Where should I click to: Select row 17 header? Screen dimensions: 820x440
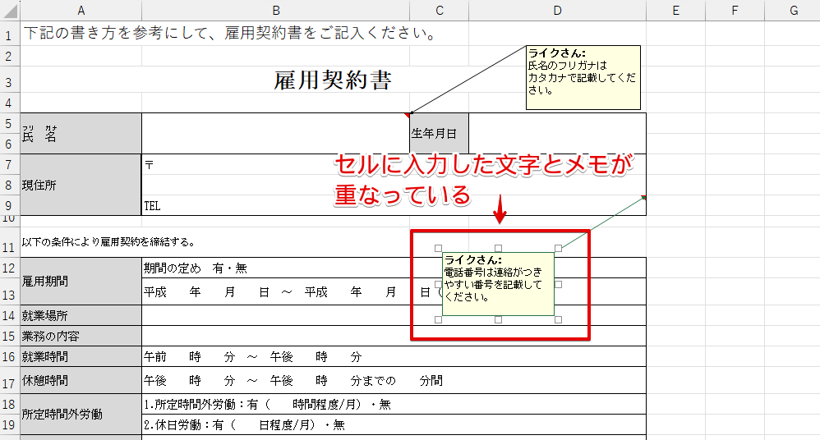[x=9, y=383]
